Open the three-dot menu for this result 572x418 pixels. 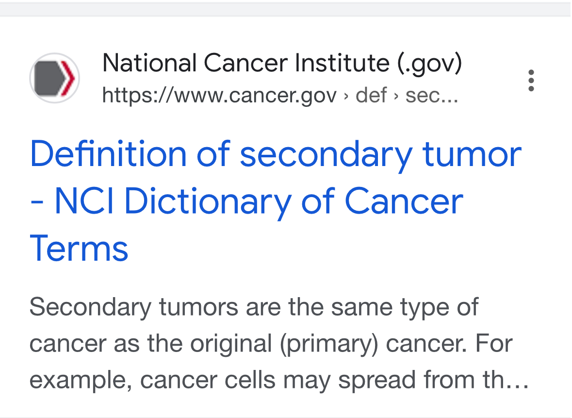[x=531, y=80]
